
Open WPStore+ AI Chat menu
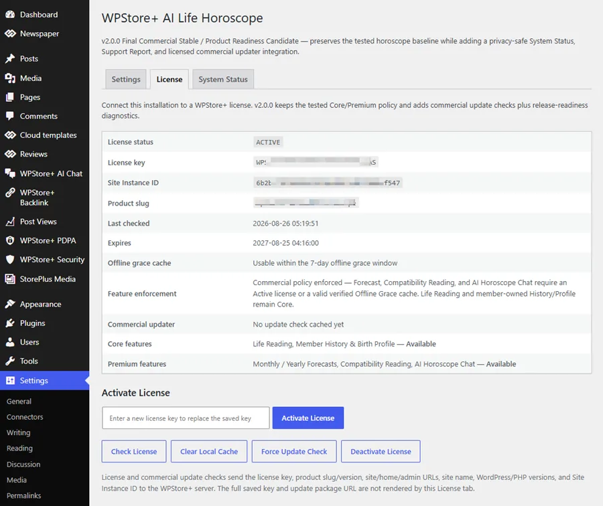[x=45, y=173]
